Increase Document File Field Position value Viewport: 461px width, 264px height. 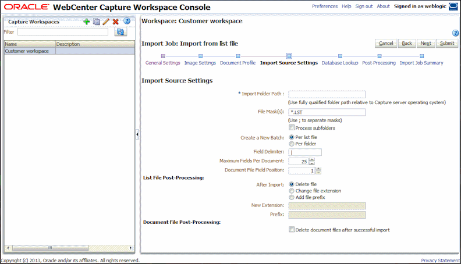coord(318,169)
